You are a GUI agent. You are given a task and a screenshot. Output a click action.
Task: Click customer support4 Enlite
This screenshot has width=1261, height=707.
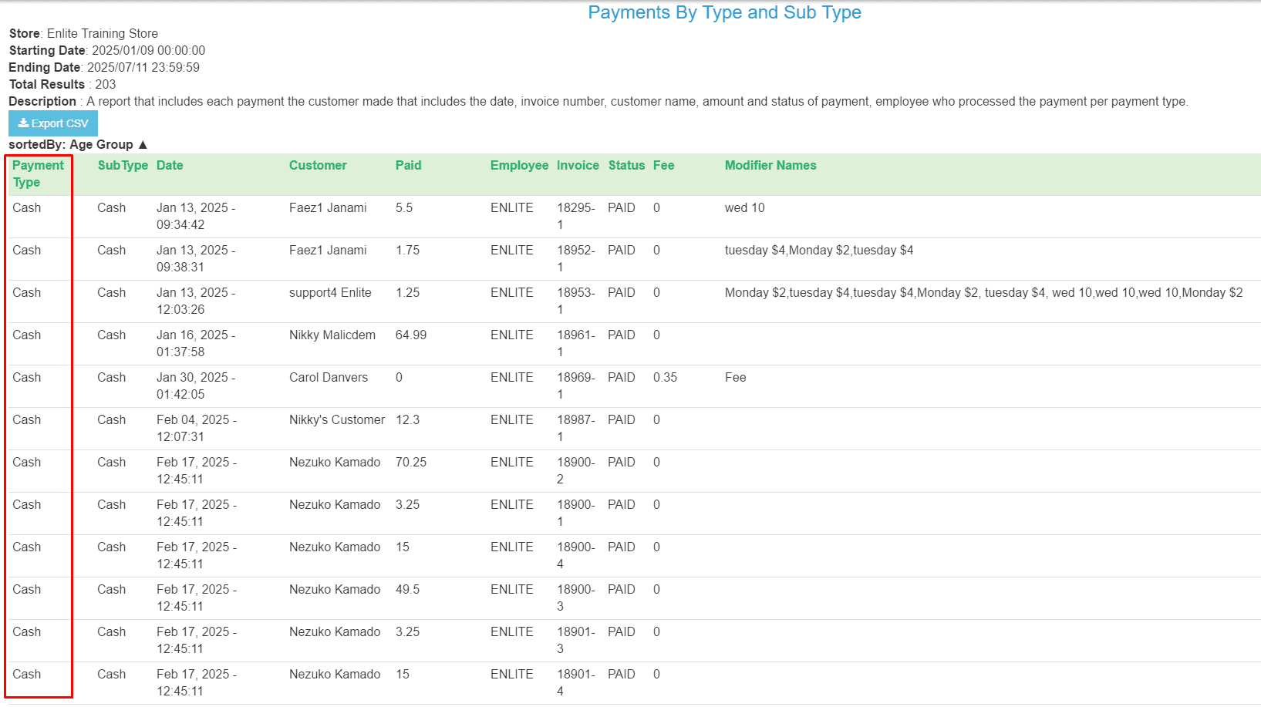(x=330, y=293)
